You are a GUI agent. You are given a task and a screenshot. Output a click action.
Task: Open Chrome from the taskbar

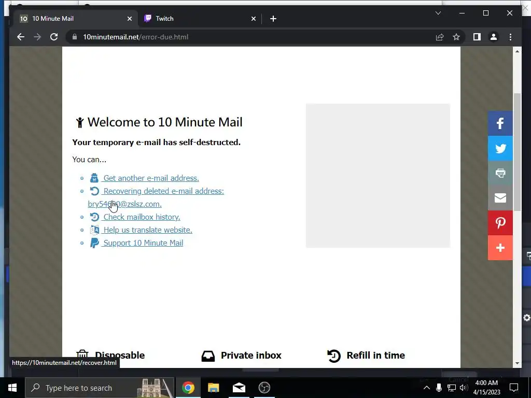(x=188, y=388)
